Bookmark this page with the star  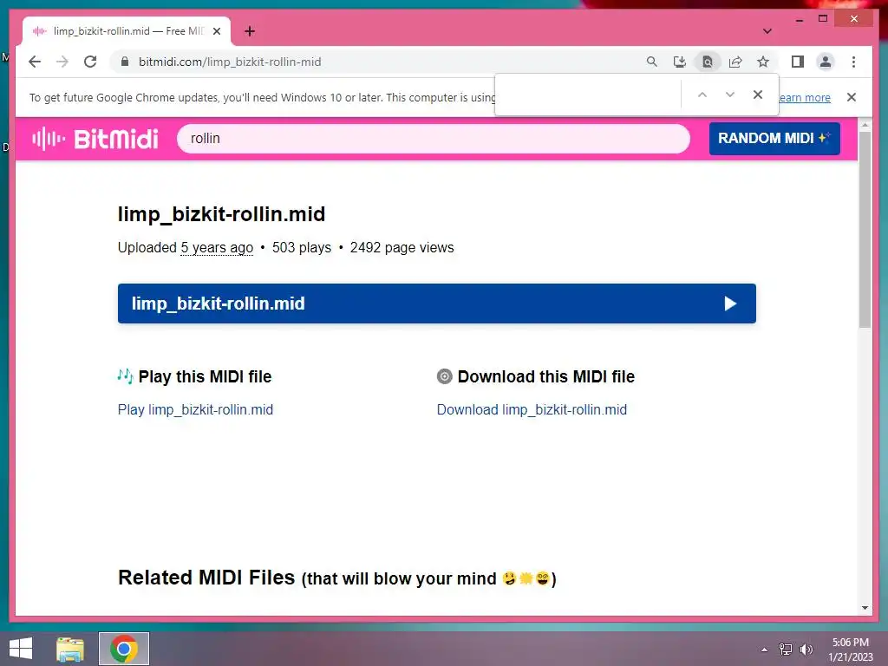coord(763,62)
